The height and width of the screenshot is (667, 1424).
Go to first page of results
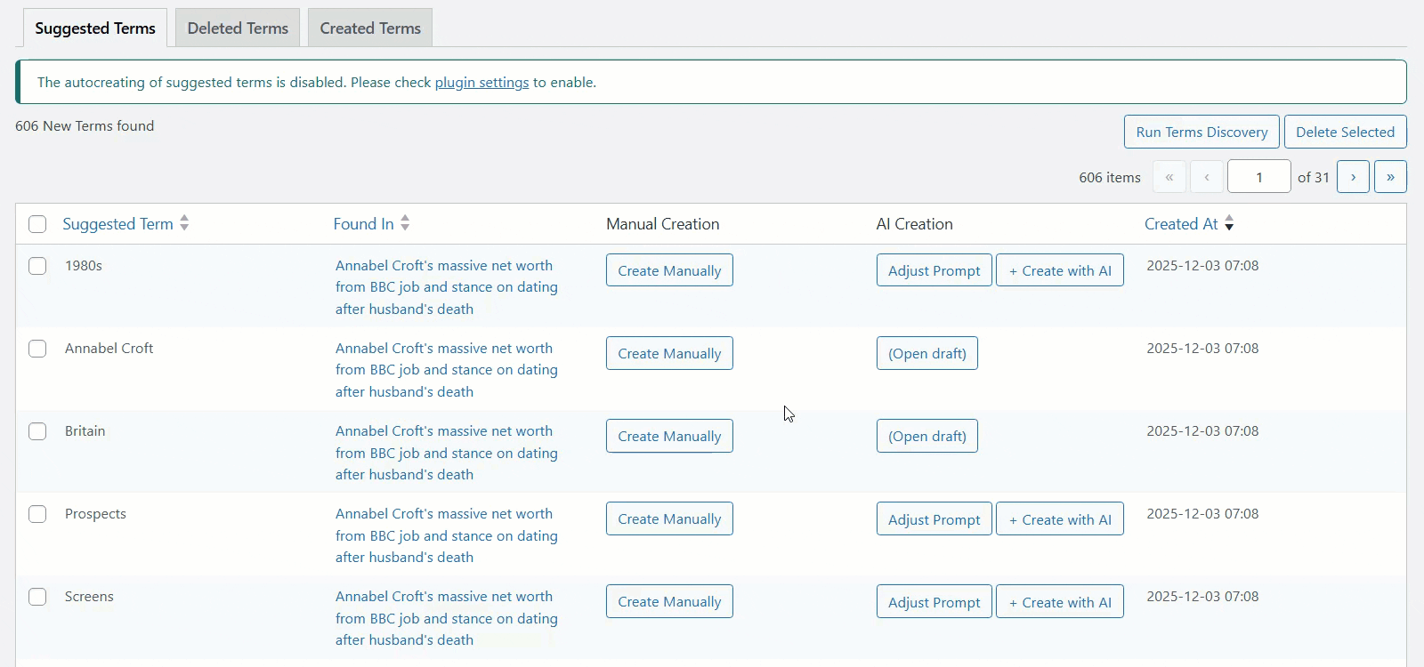pos(1169,177)
